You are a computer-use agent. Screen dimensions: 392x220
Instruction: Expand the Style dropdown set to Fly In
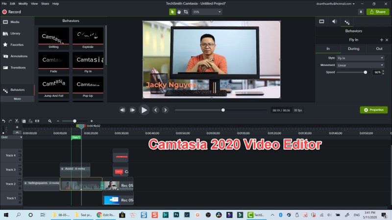coord(360,58)
